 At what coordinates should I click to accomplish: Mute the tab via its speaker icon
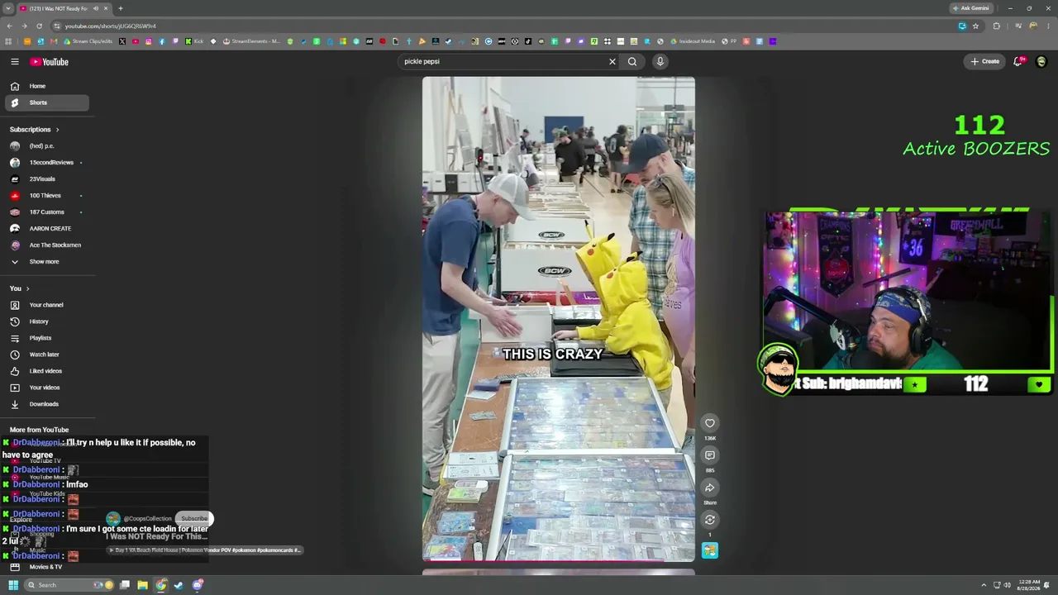(96, 8)
